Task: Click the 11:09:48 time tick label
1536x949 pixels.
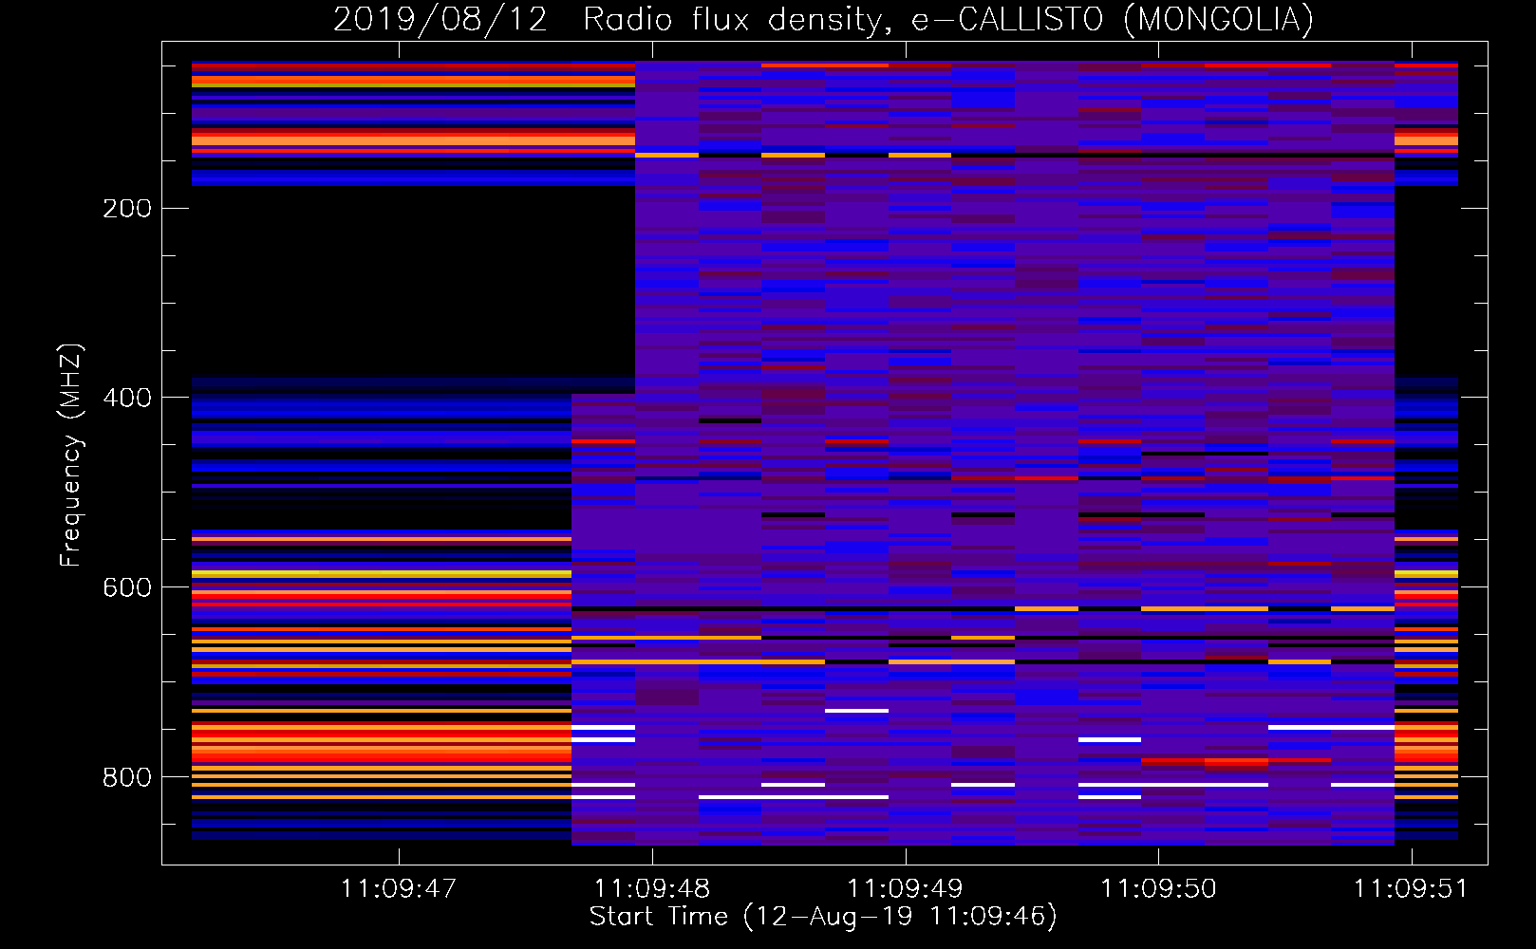Action: (652, 889)
